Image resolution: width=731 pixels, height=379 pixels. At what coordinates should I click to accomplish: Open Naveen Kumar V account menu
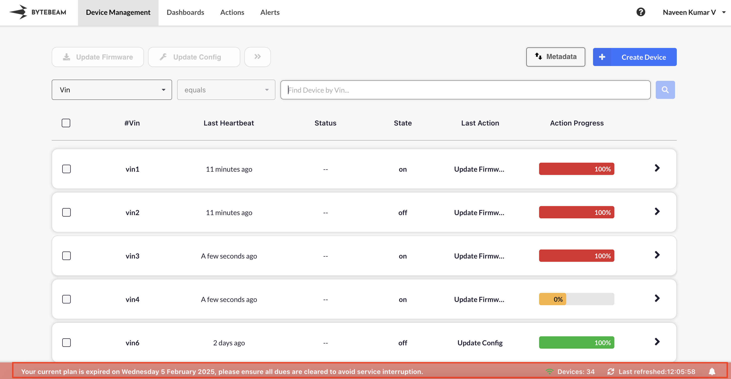pyautogui.click(x=693, y=12)
